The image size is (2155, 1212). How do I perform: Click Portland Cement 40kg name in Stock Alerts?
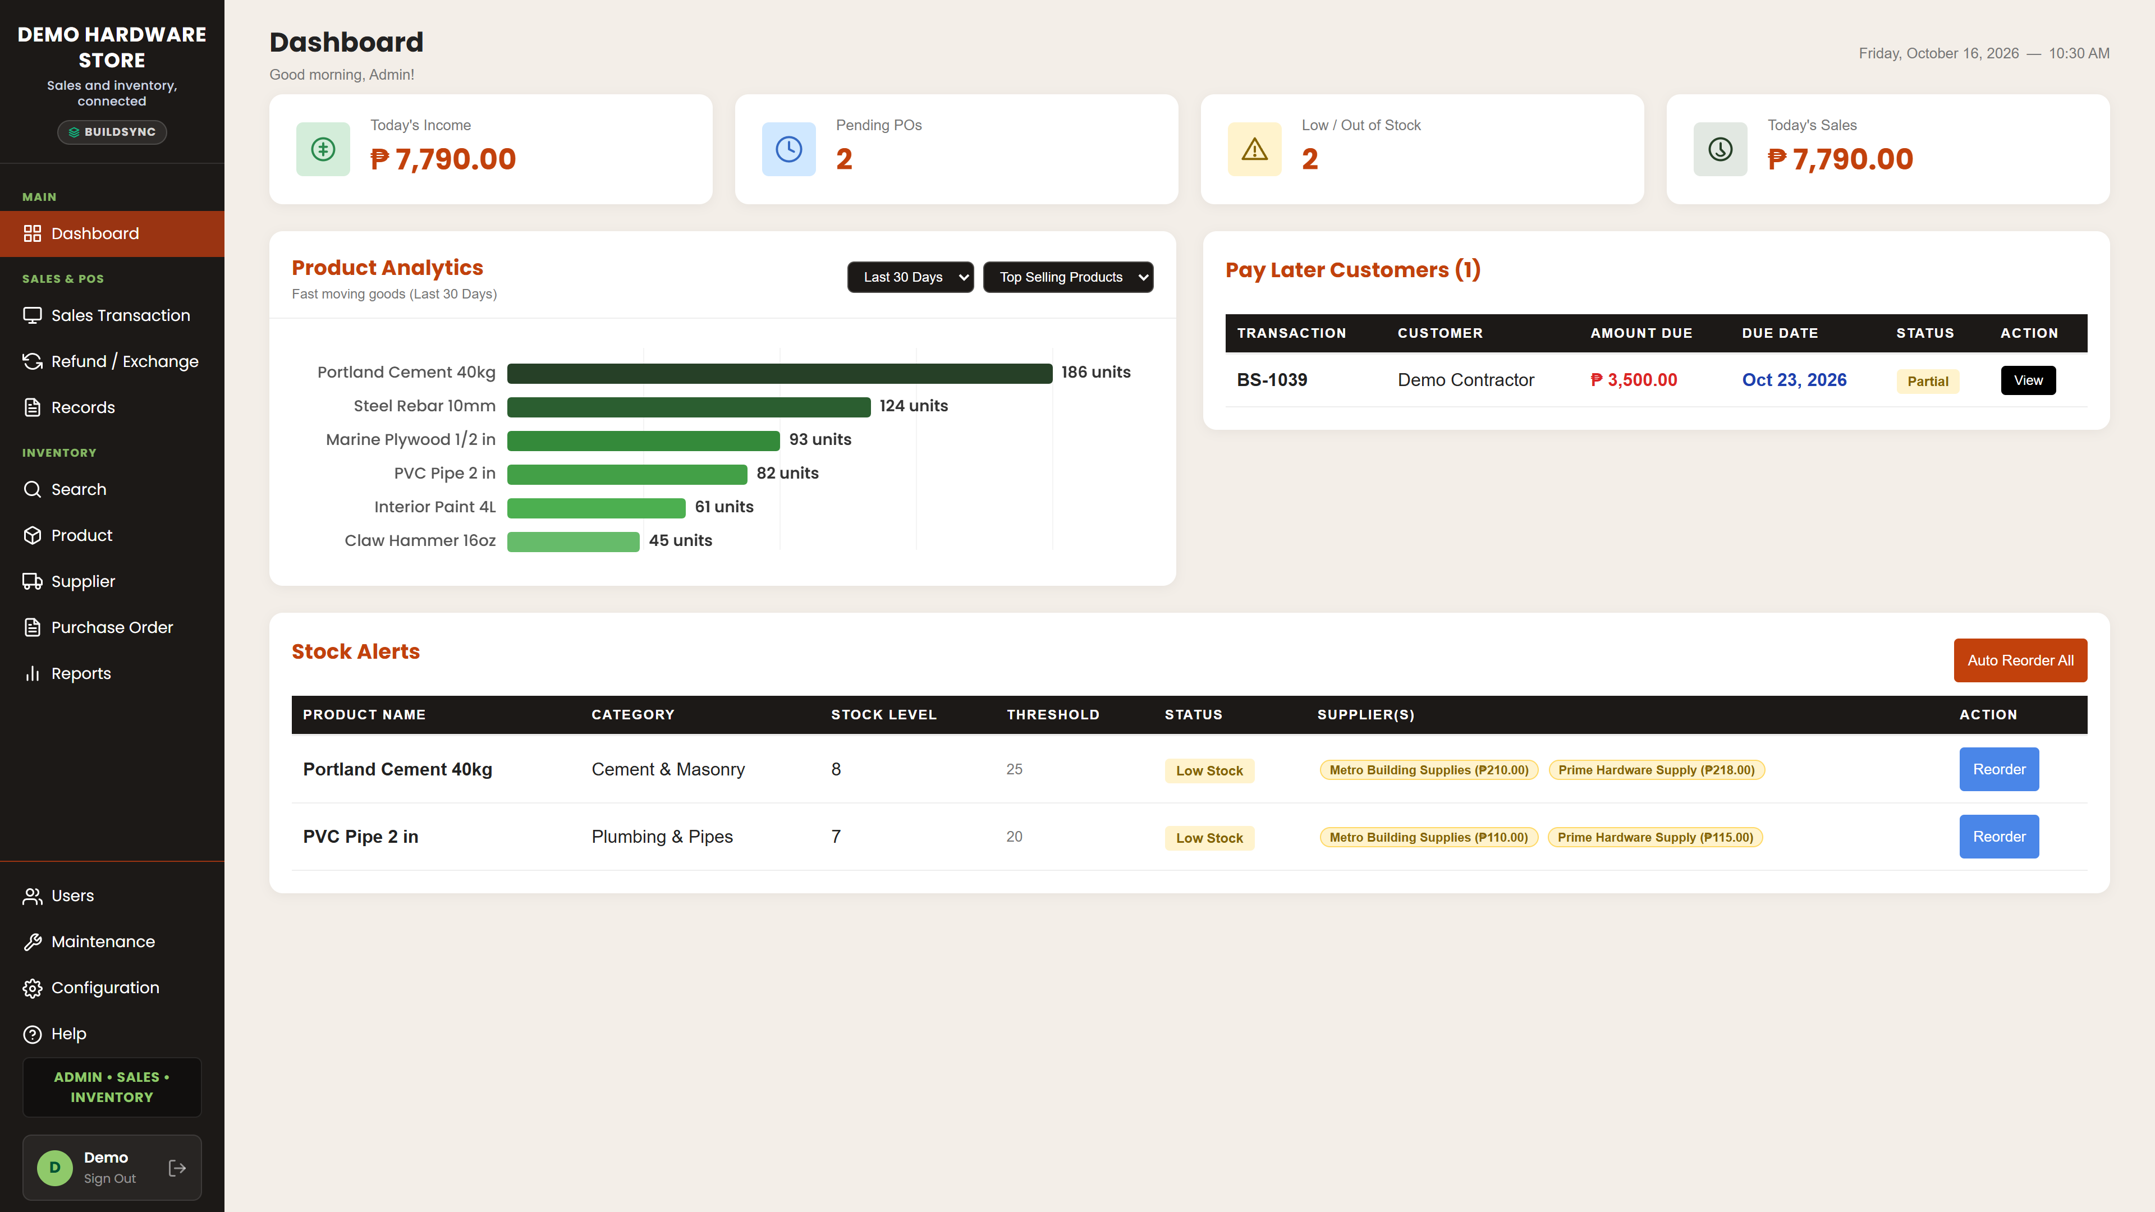(x=397, y=769)
